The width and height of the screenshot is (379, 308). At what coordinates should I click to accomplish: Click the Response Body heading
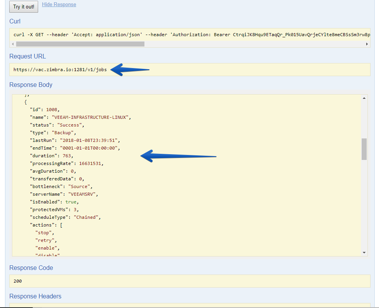click(31, 85)
